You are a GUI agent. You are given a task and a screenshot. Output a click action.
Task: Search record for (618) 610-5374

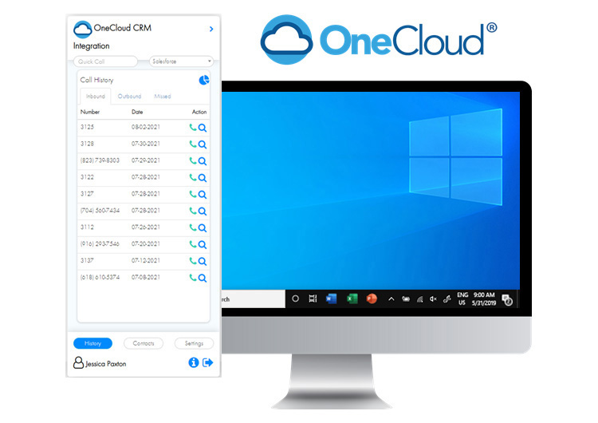(203, 279)
